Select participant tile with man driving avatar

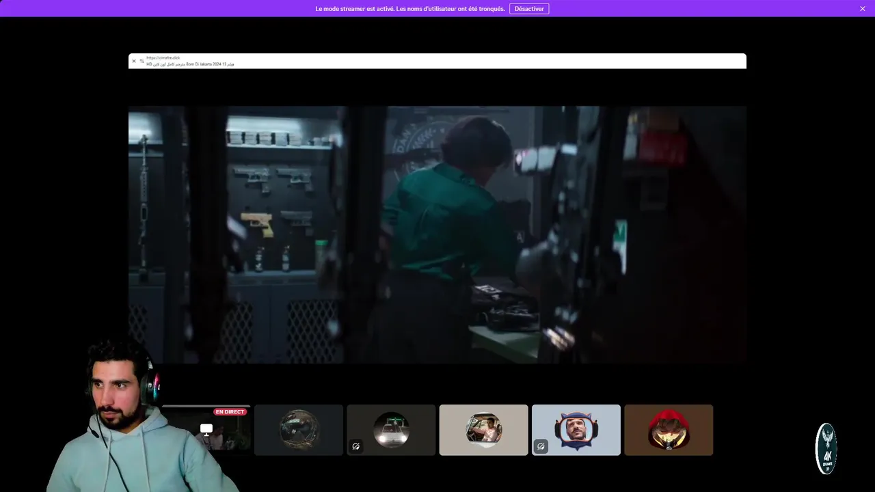pyautogui.click(x=484, y=430)
